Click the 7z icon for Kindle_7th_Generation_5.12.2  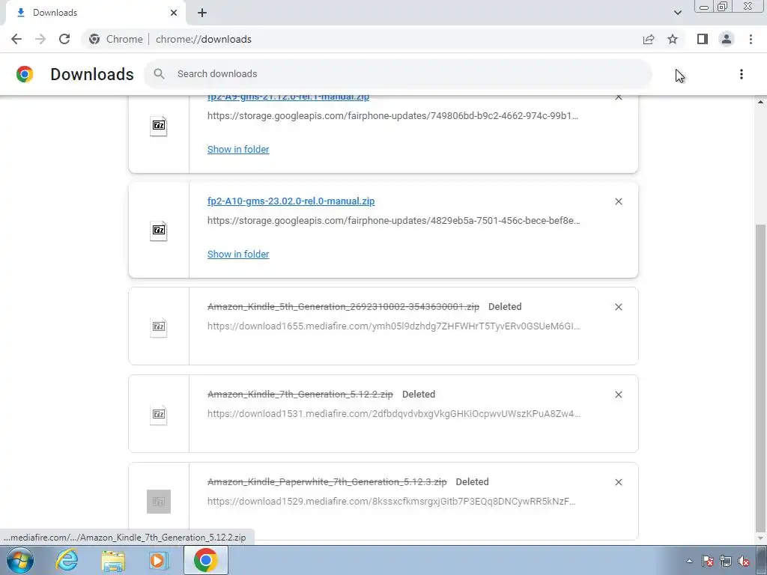[x=159, y=414]
